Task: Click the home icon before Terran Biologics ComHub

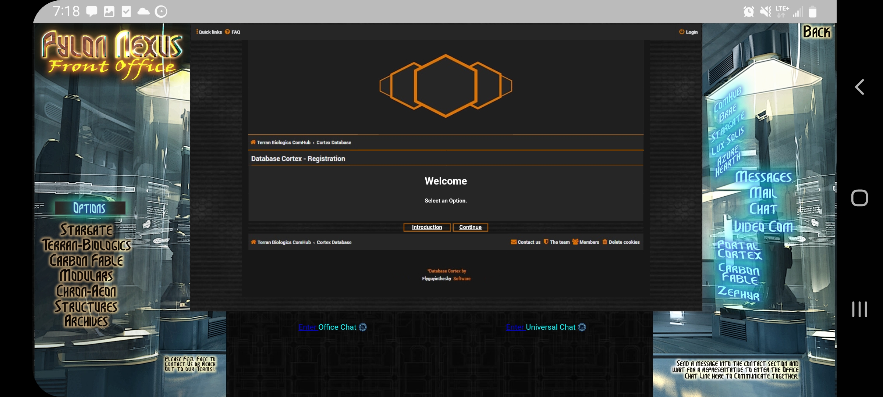Action: tap(253, 142)
